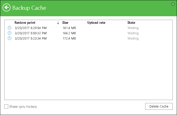
Task: Click the sort direction arrow icon
Action: pos(58,23)
